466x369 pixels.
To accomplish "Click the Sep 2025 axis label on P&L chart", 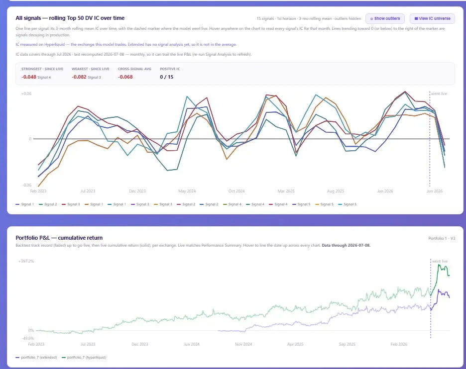I will click(347, 344).
